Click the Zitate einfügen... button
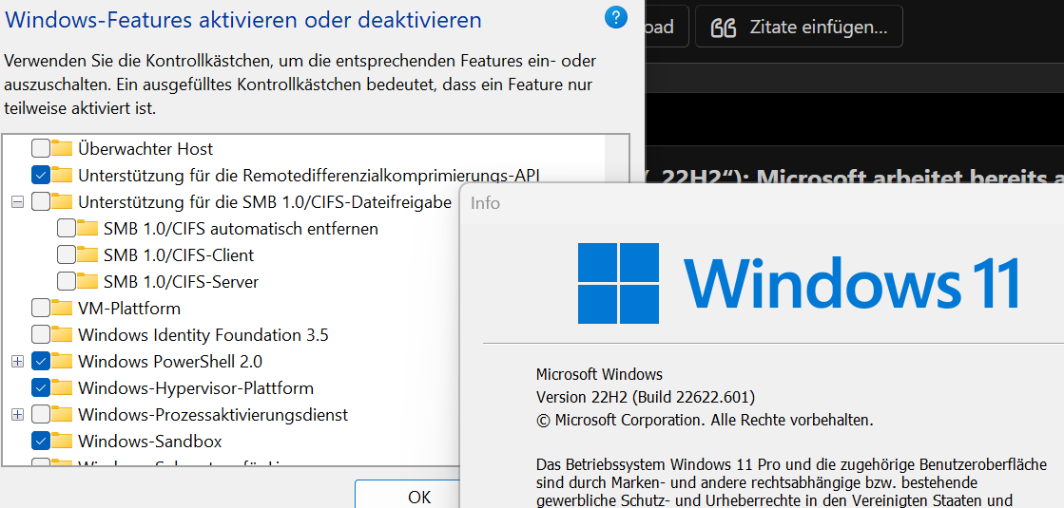1064x508 pixels. pos(799,28)
